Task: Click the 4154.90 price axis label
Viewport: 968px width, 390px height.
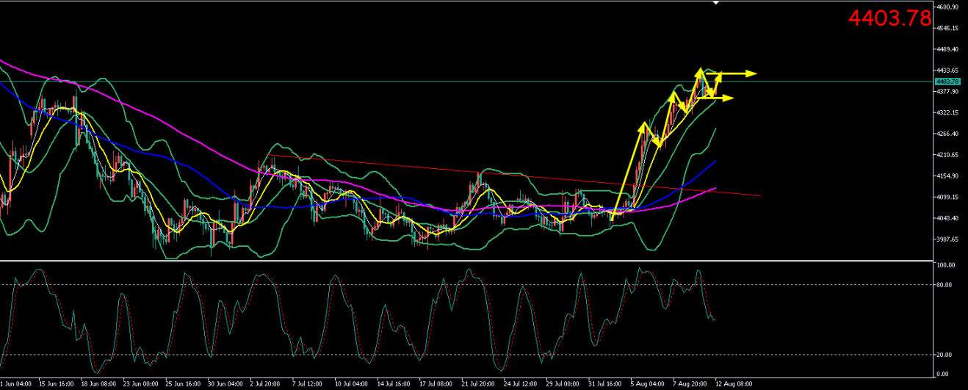Action: [x=948, y=176]
